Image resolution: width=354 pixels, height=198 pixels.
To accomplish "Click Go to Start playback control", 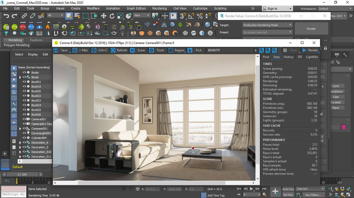I will pyautogui.click(x=239, y=189).
